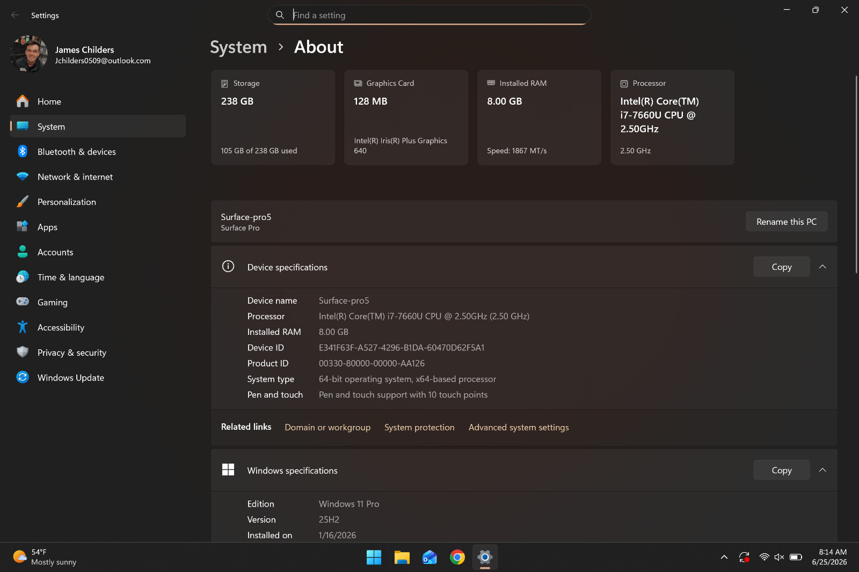The height and width of the screenshot is (572, 859).
Task: Click the Processor i7-7660U card
Action: click(x=672, y=118)
